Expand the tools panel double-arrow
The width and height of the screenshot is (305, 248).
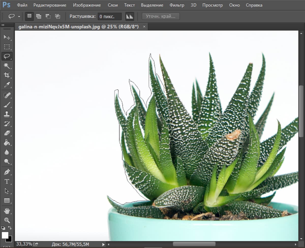(x=3, y=25)
